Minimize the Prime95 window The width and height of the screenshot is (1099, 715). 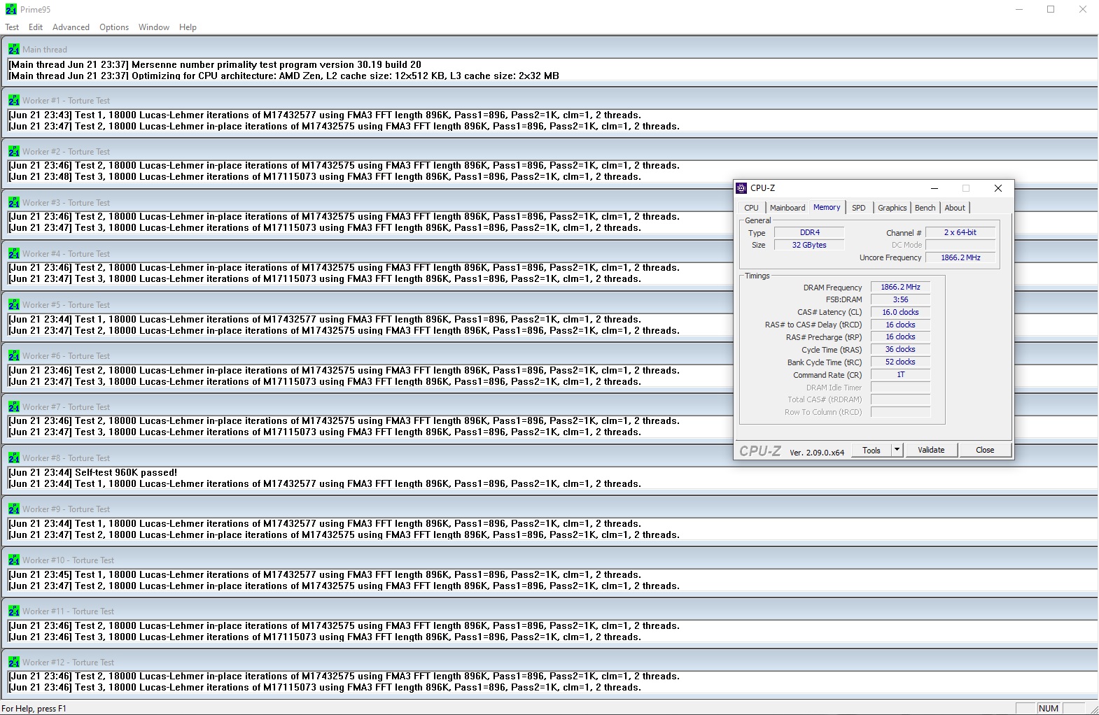tap(1019, 10)
